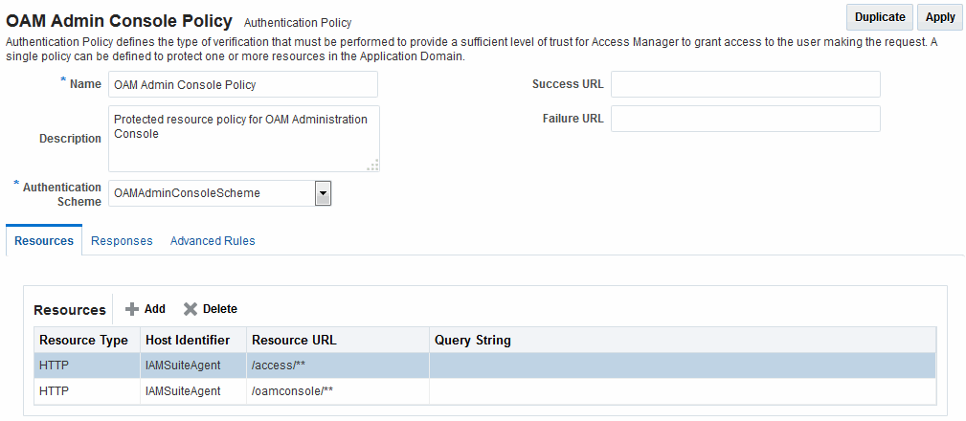Click HTTP in the /oamconsole/** row
Screen dimensions: 966x421
55,390
